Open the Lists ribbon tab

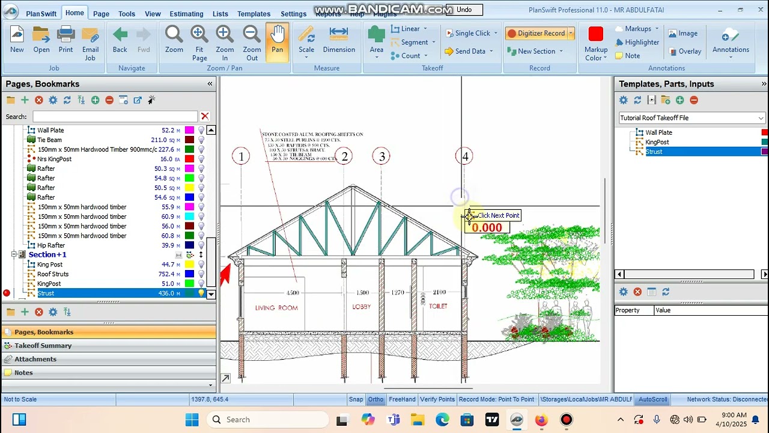click(x=220, y=14)
